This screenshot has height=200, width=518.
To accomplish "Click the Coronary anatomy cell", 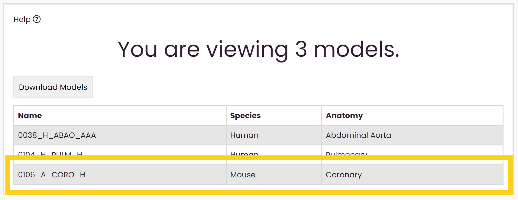I will click(412, 175).
